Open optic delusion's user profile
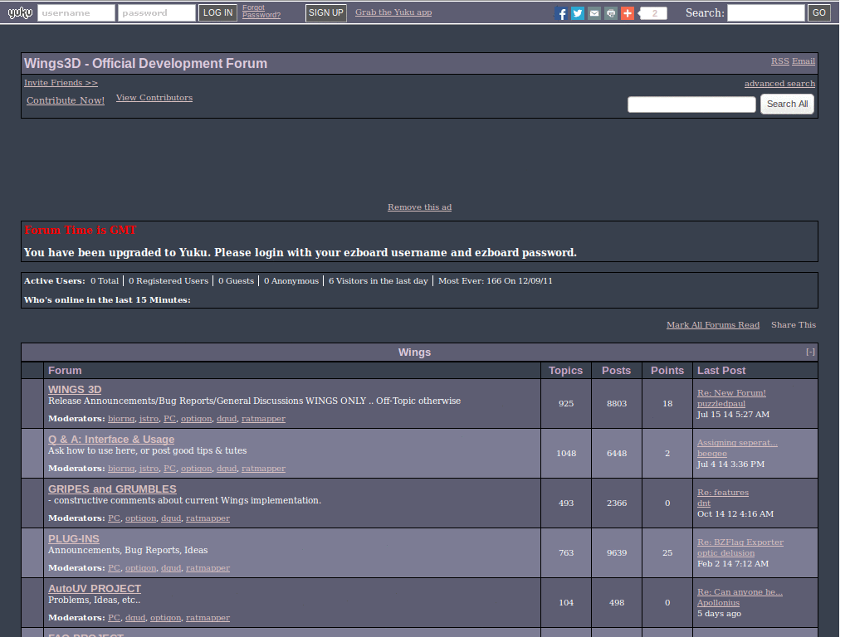 tap(725, 553)
